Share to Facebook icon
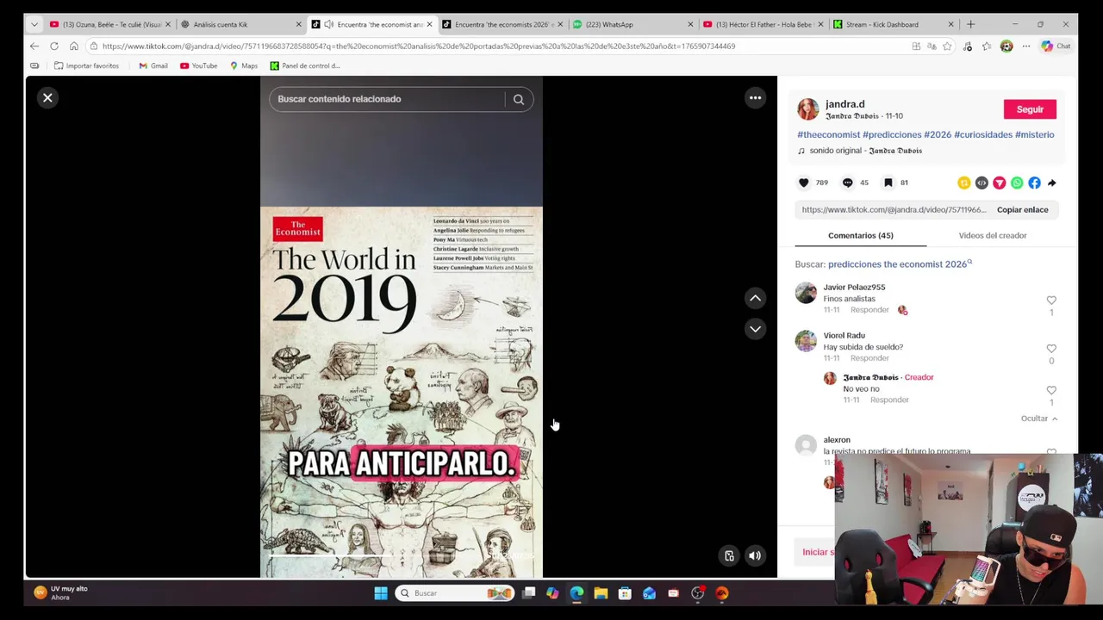 click(x=1034, y=183)
